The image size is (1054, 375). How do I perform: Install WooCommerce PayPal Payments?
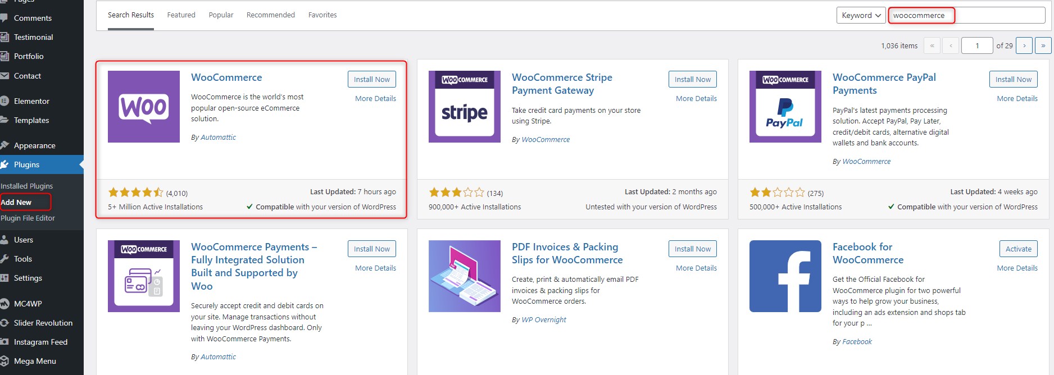pos(1014,79)
